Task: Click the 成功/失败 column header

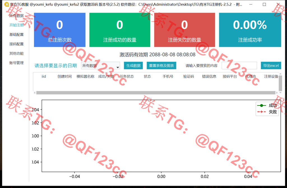Action: point(106,76)
